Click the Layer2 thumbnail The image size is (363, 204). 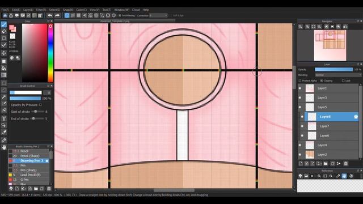click(310, 155)
